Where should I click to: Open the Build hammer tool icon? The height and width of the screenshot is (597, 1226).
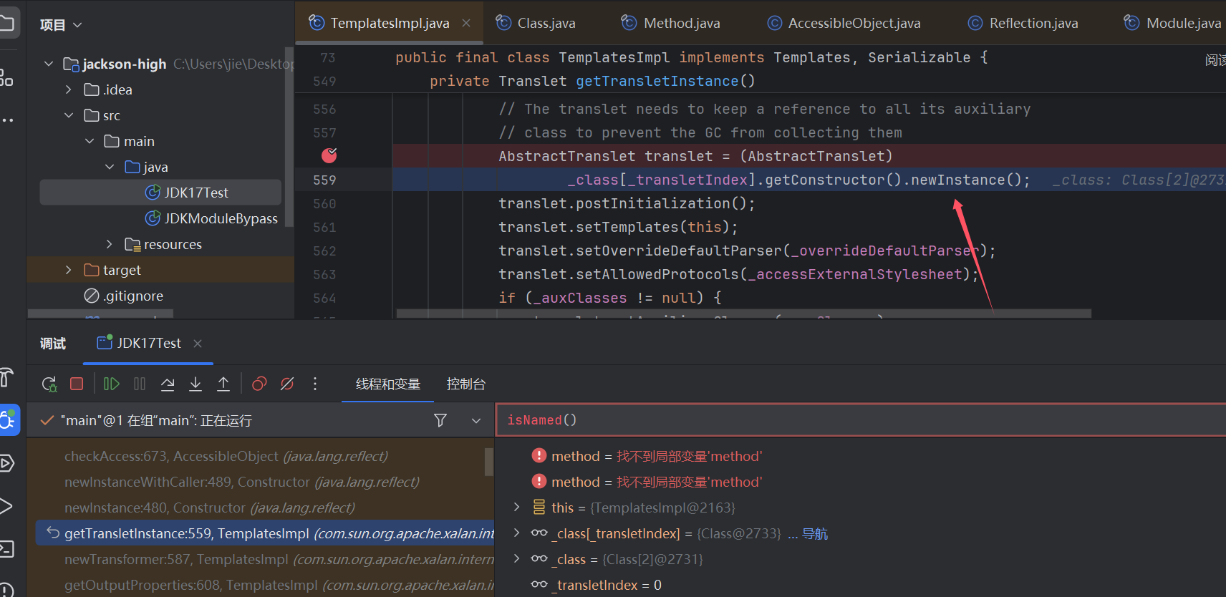tap(6, 377)
